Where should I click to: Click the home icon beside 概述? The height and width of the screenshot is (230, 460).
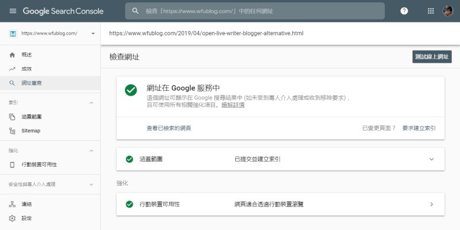click(x=12, y=55)
